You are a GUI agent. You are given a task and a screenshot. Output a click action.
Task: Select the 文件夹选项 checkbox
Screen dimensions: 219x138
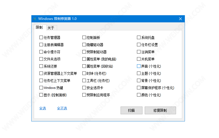coord(41,59)
